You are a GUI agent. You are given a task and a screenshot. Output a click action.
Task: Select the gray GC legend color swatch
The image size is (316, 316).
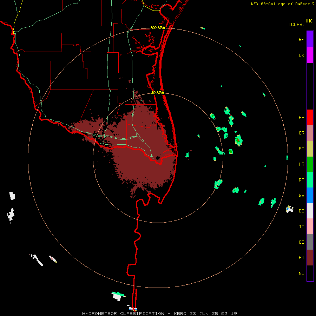pyautogui.click(x=310, y=242)
